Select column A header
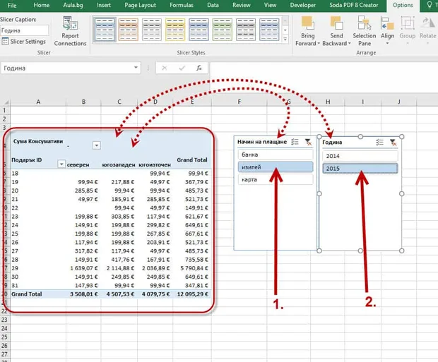The height and width of the screenshot is (362, 438). coord(38,102)
